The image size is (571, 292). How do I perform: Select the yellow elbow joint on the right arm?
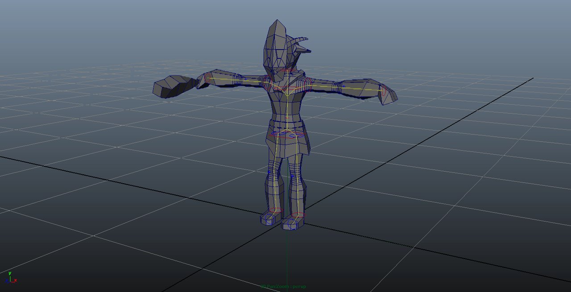click(245, 80)
